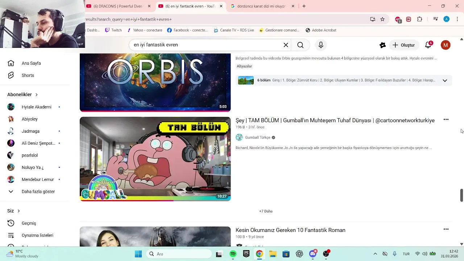Show hidden system tray icons
The width and height of the screenshot is (464, 261).
tap(375, 254)
